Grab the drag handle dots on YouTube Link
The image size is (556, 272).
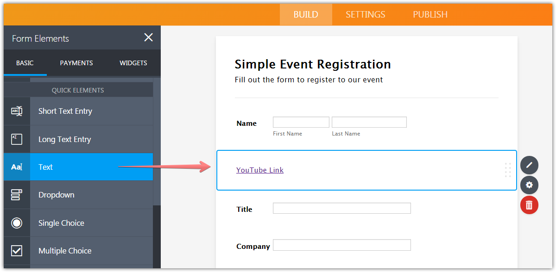pyautogui.click(x=508, y=170)
